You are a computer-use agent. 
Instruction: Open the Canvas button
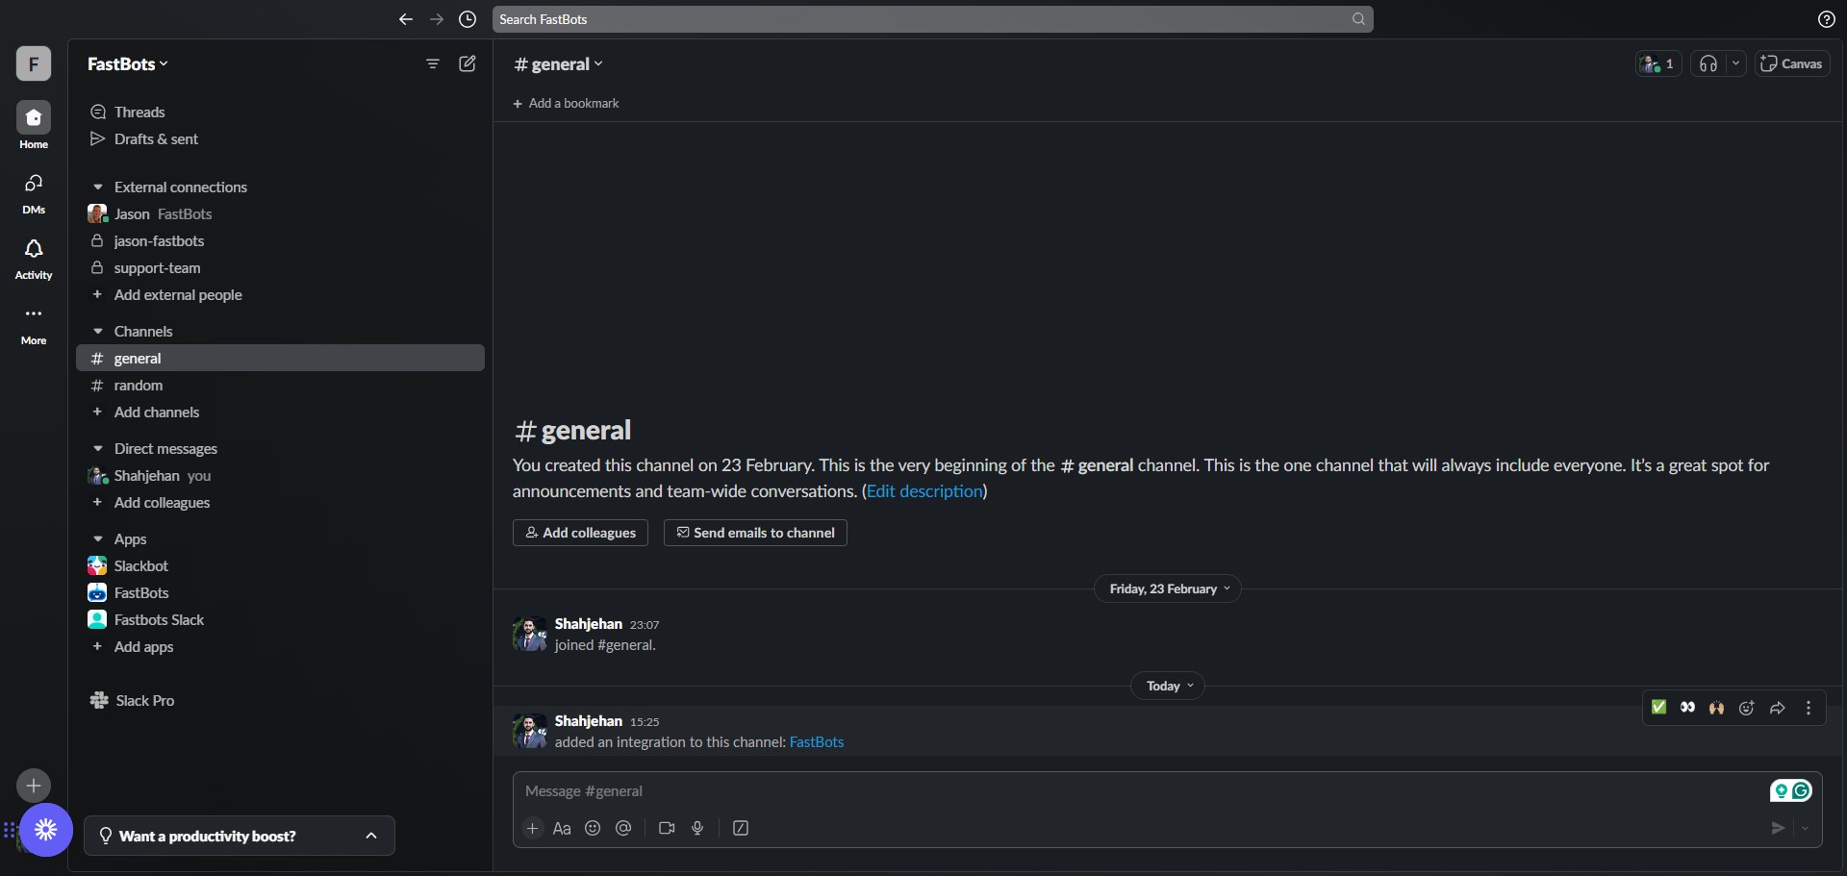point(1792,63)
